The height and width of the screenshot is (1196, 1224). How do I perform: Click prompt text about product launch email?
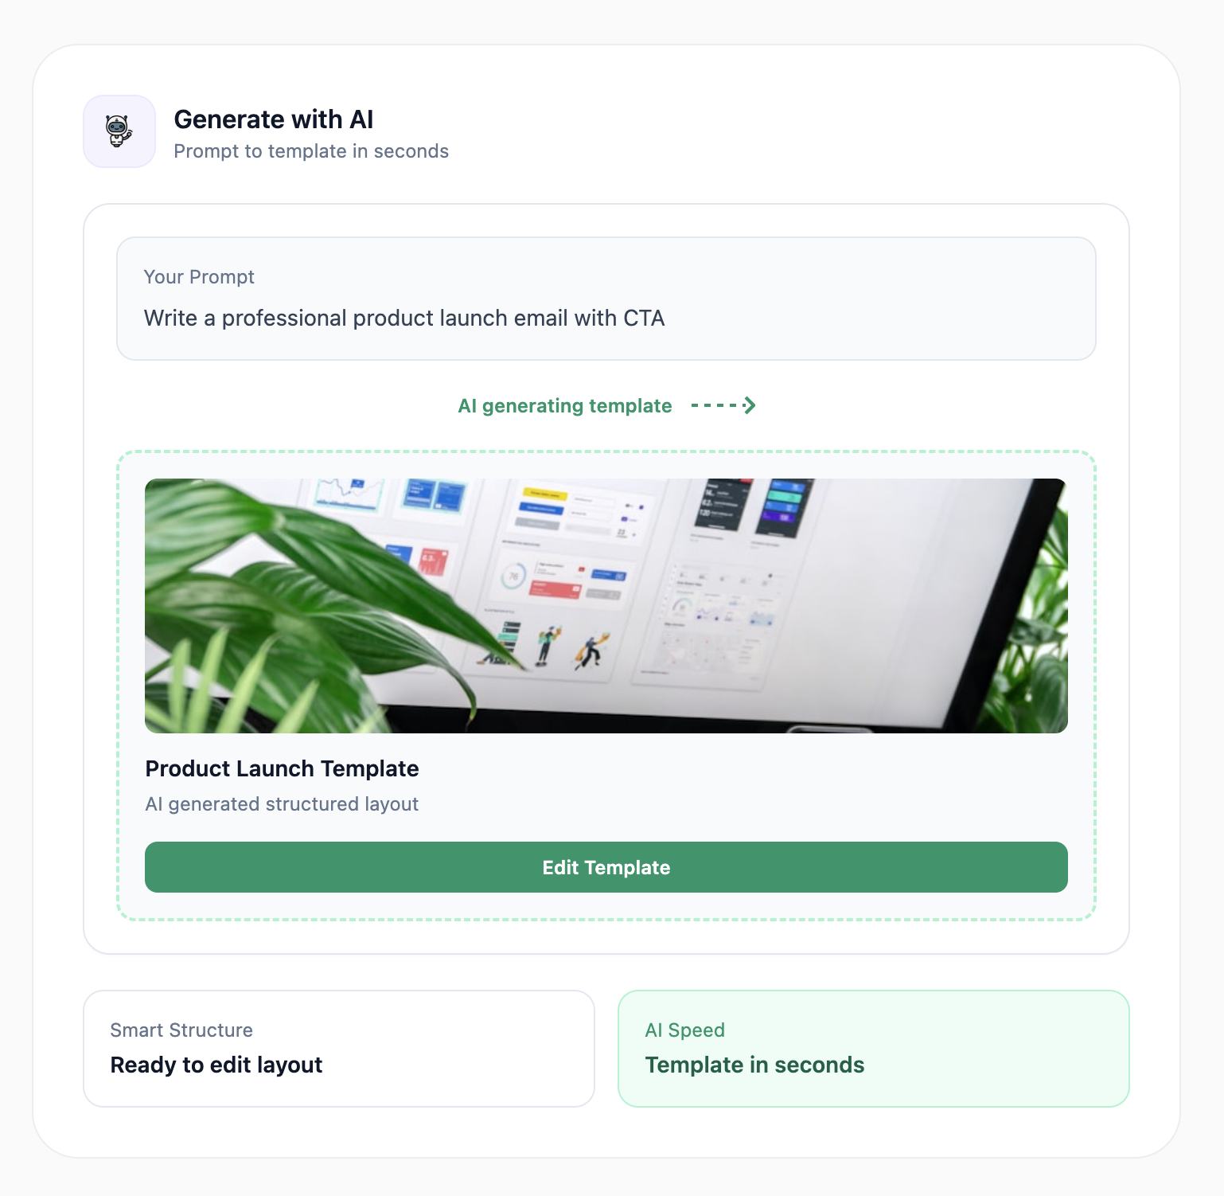404,318
